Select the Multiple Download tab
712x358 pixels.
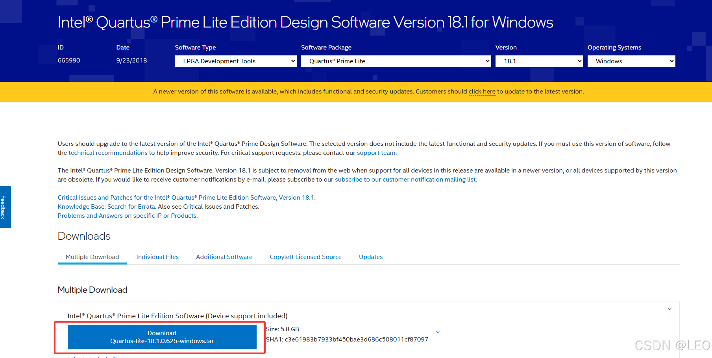(92, 257)
